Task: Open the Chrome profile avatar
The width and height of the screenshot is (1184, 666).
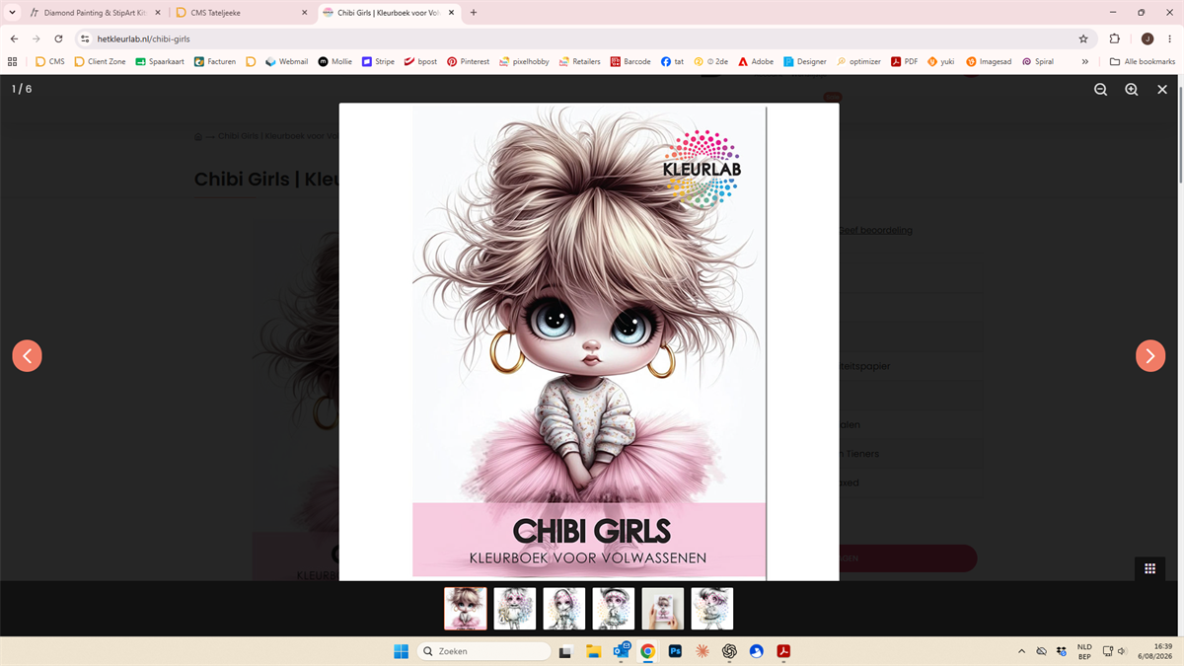Action: click(1147, 38)
